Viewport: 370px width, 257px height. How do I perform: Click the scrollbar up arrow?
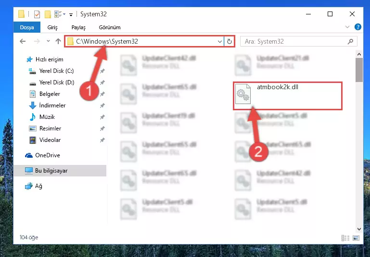pos(359,54)
